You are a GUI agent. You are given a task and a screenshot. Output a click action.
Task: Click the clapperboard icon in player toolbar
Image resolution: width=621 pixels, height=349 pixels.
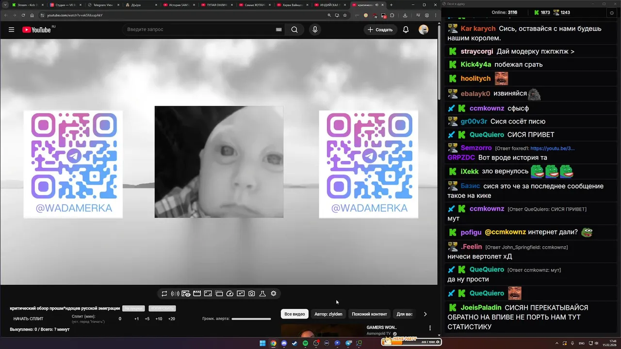point(197,294)
